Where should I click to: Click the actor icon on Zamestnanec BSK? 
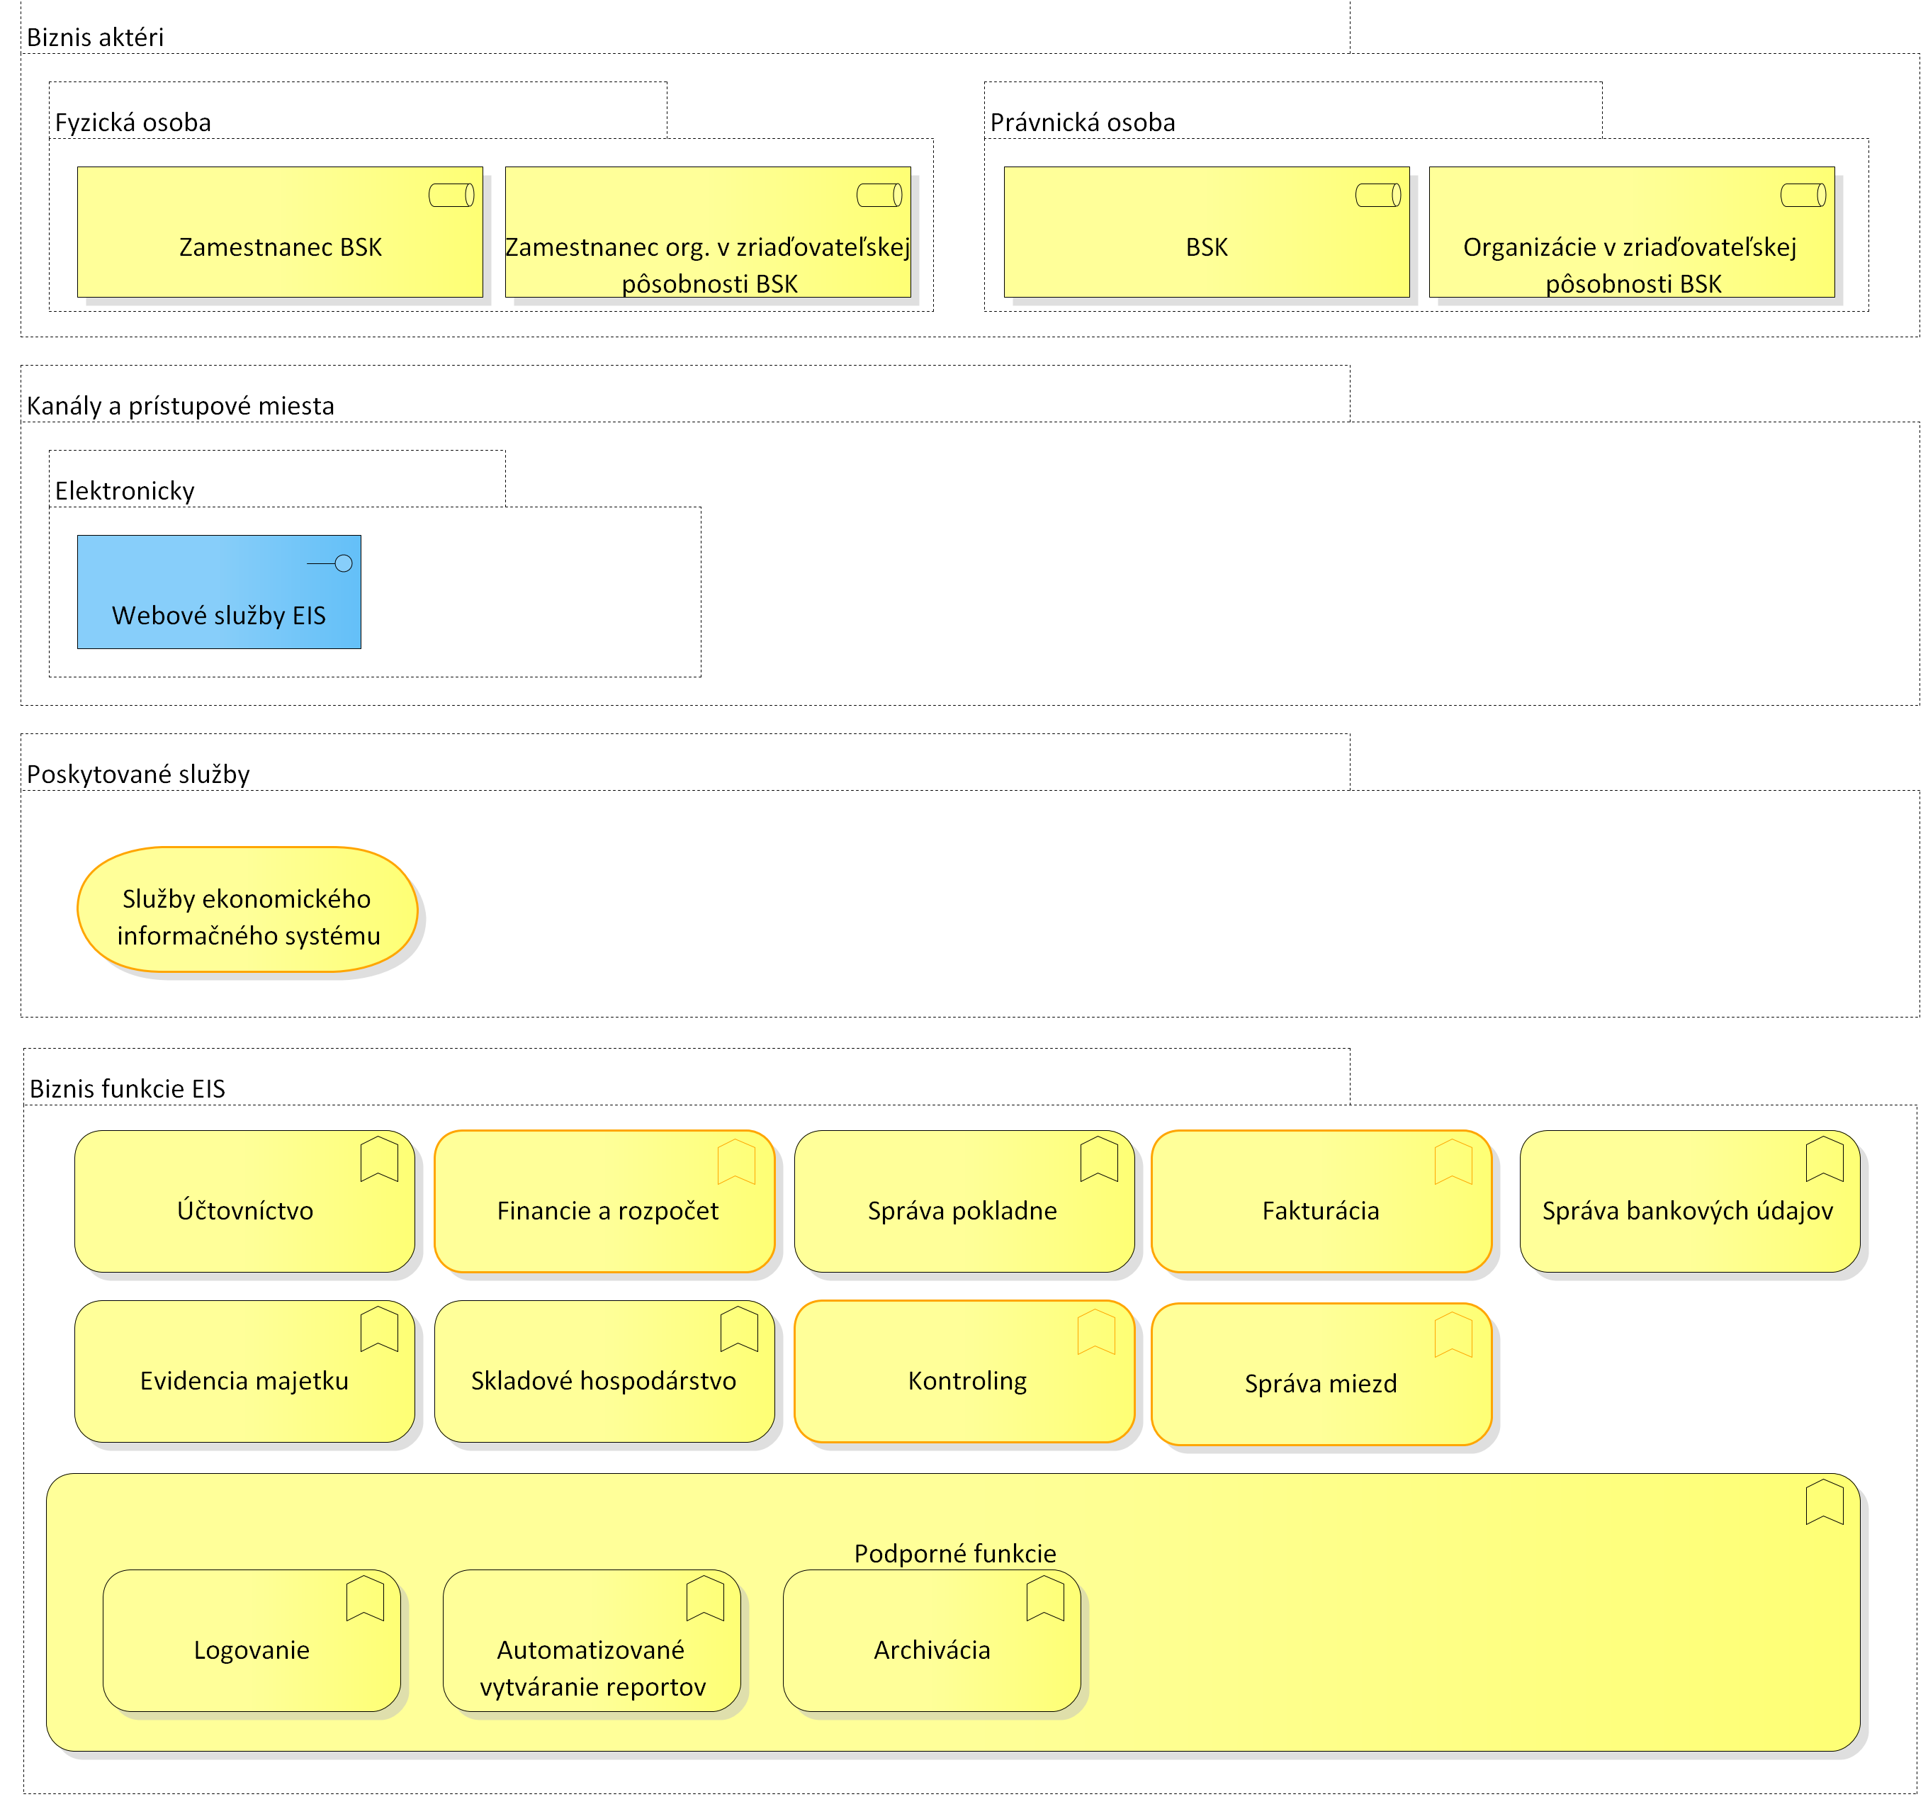click(x=452, y=195)
